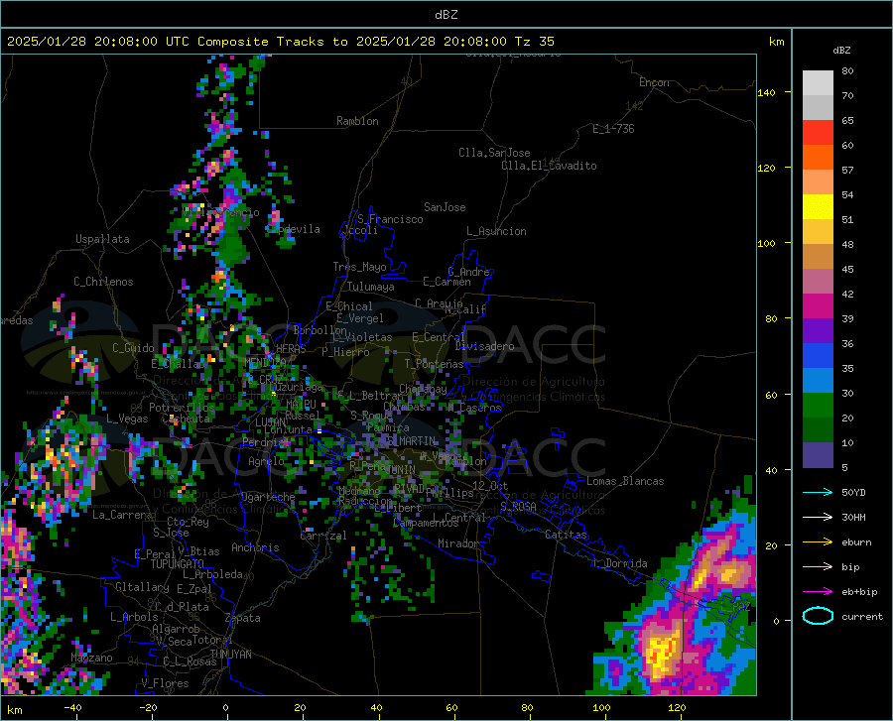
Task: Pick the dark orange 57-60 dBZ swatch
Action: pyautogui.click(x=818, y=158)
